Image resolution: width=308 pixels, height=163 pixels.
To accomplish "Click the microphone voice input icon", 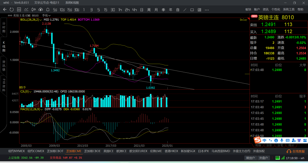I will pos(282,140).
